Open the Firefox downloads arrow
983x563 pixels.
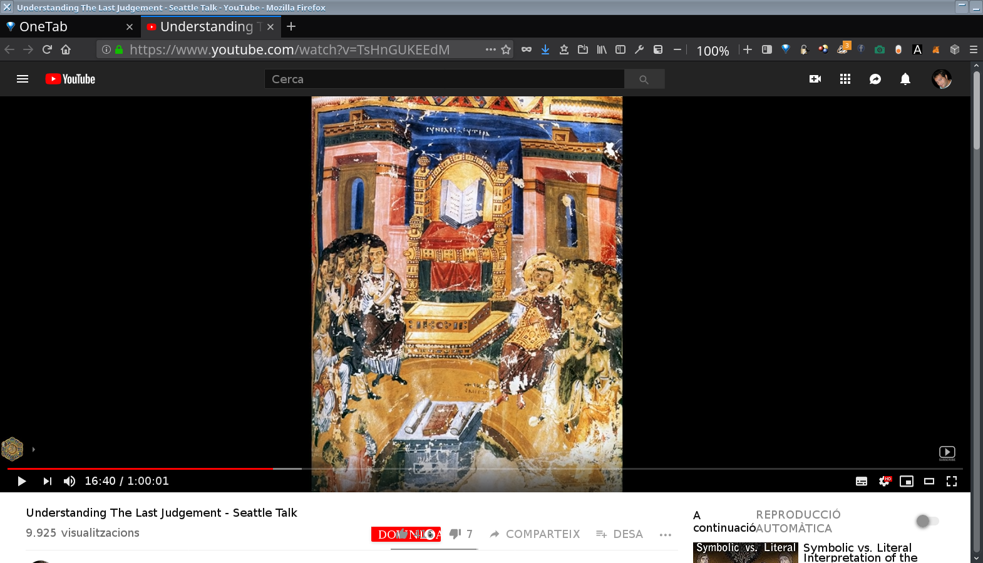point(545,49)
